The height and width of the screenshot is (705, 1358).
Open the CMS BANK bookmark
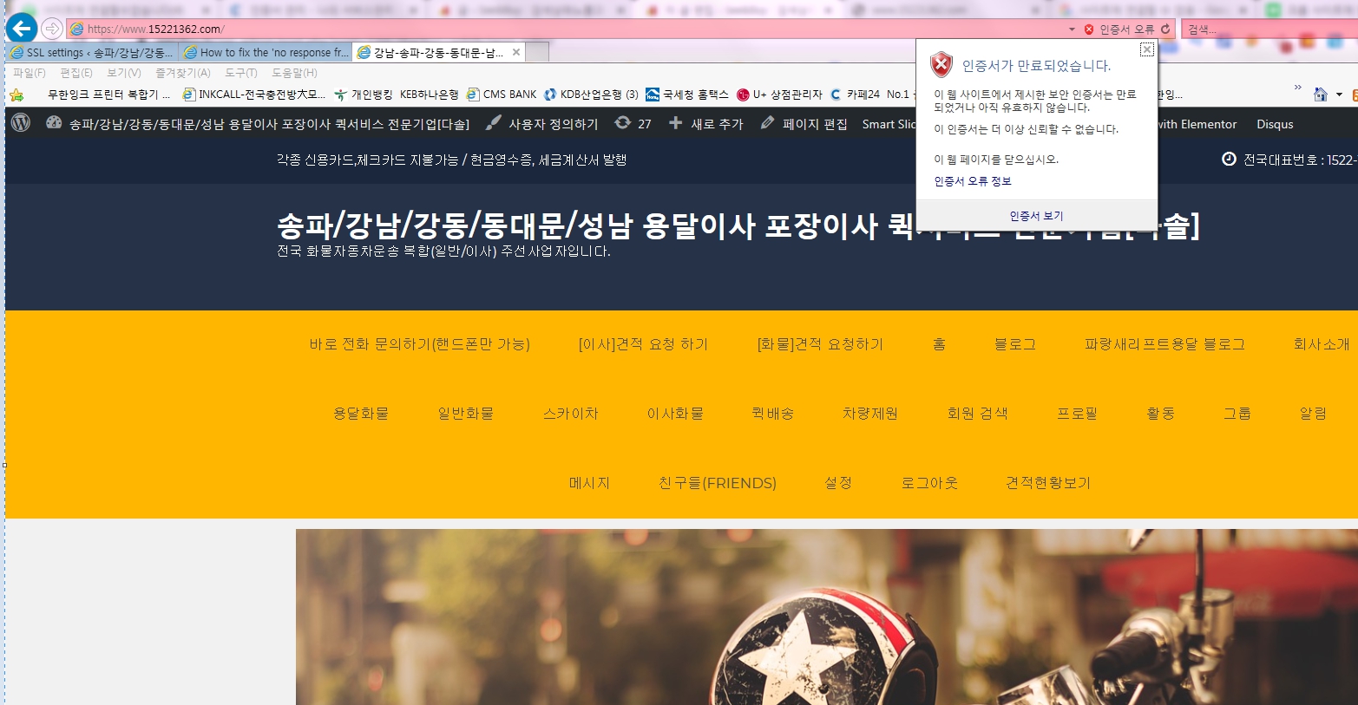coord(502,95)
